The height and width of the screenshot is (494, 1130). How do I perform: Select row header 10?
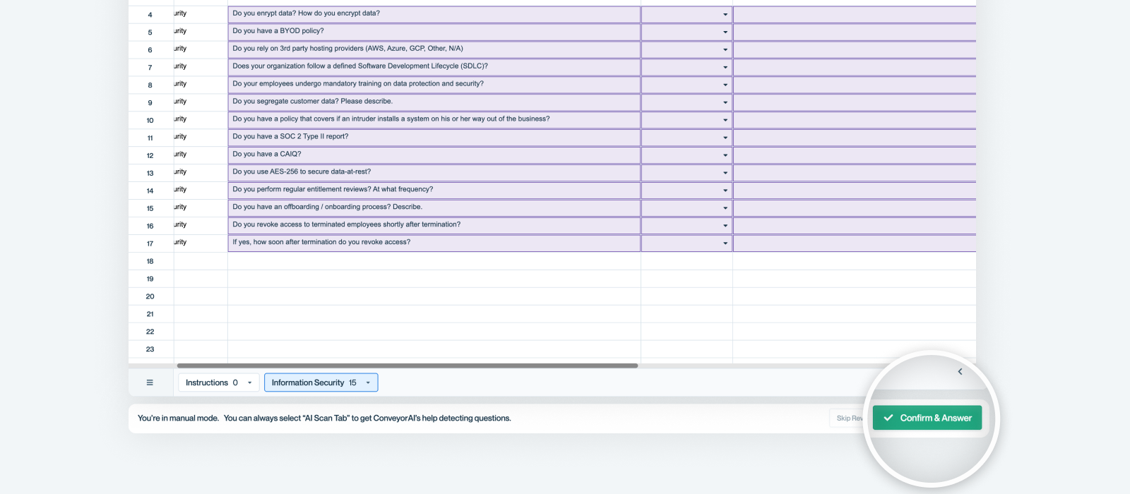[150, 121]
